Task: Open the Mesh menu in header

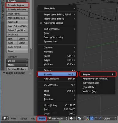Action: 42,119
